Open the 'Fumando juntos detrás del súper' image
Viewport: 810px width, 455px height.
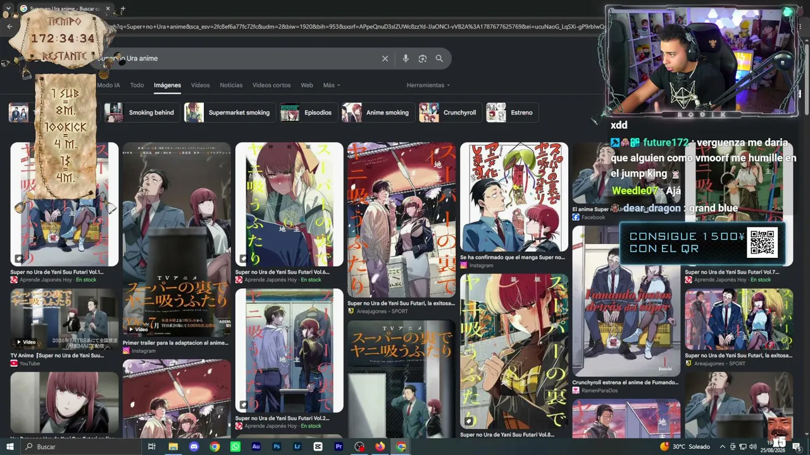[x=626, y=301]
